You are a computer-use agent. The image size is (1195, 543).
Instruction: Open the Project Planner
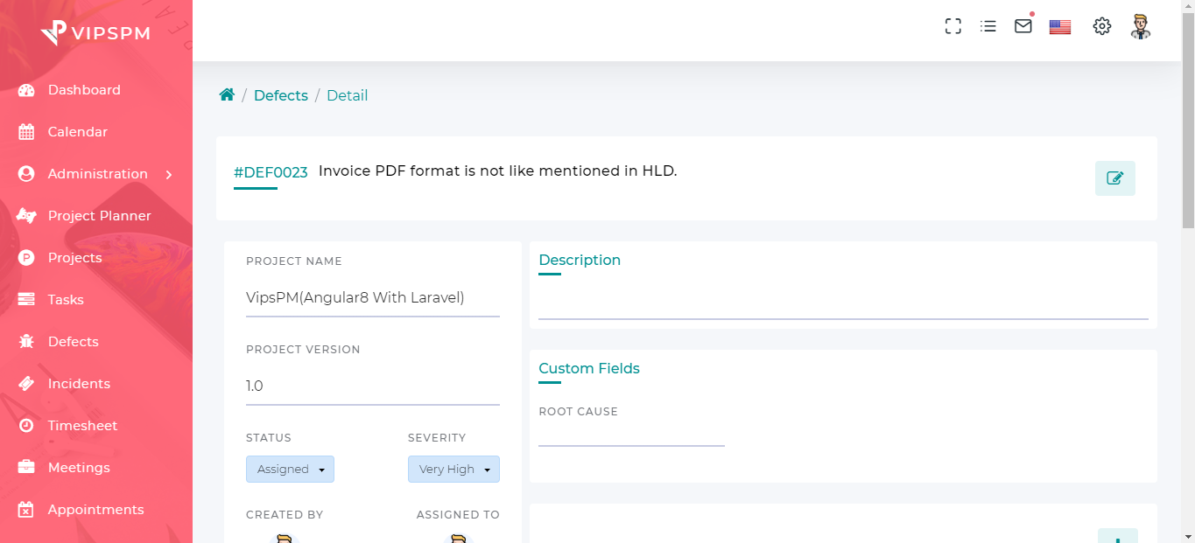click(99, 215)
